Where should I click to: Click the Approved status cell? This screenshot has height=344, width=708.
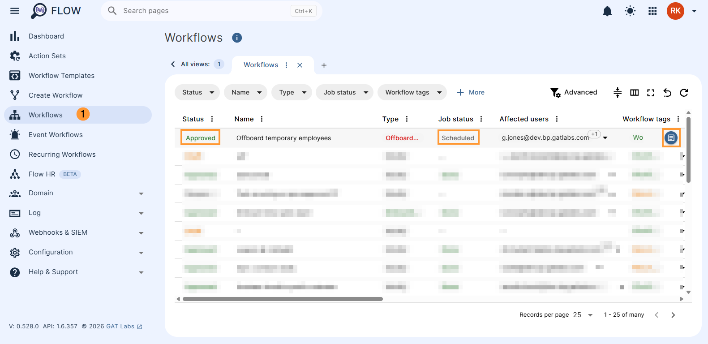pyautogui.click(x=200, y=138)
